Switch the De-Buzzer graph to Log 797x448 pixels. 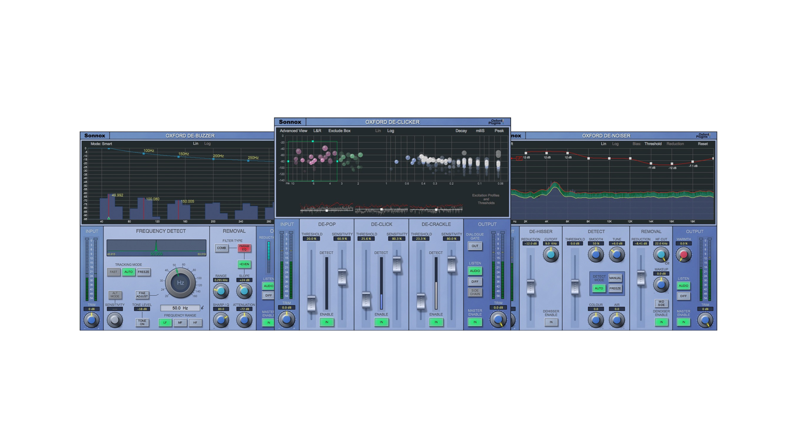pyautogui.click(x=207, y=144)
